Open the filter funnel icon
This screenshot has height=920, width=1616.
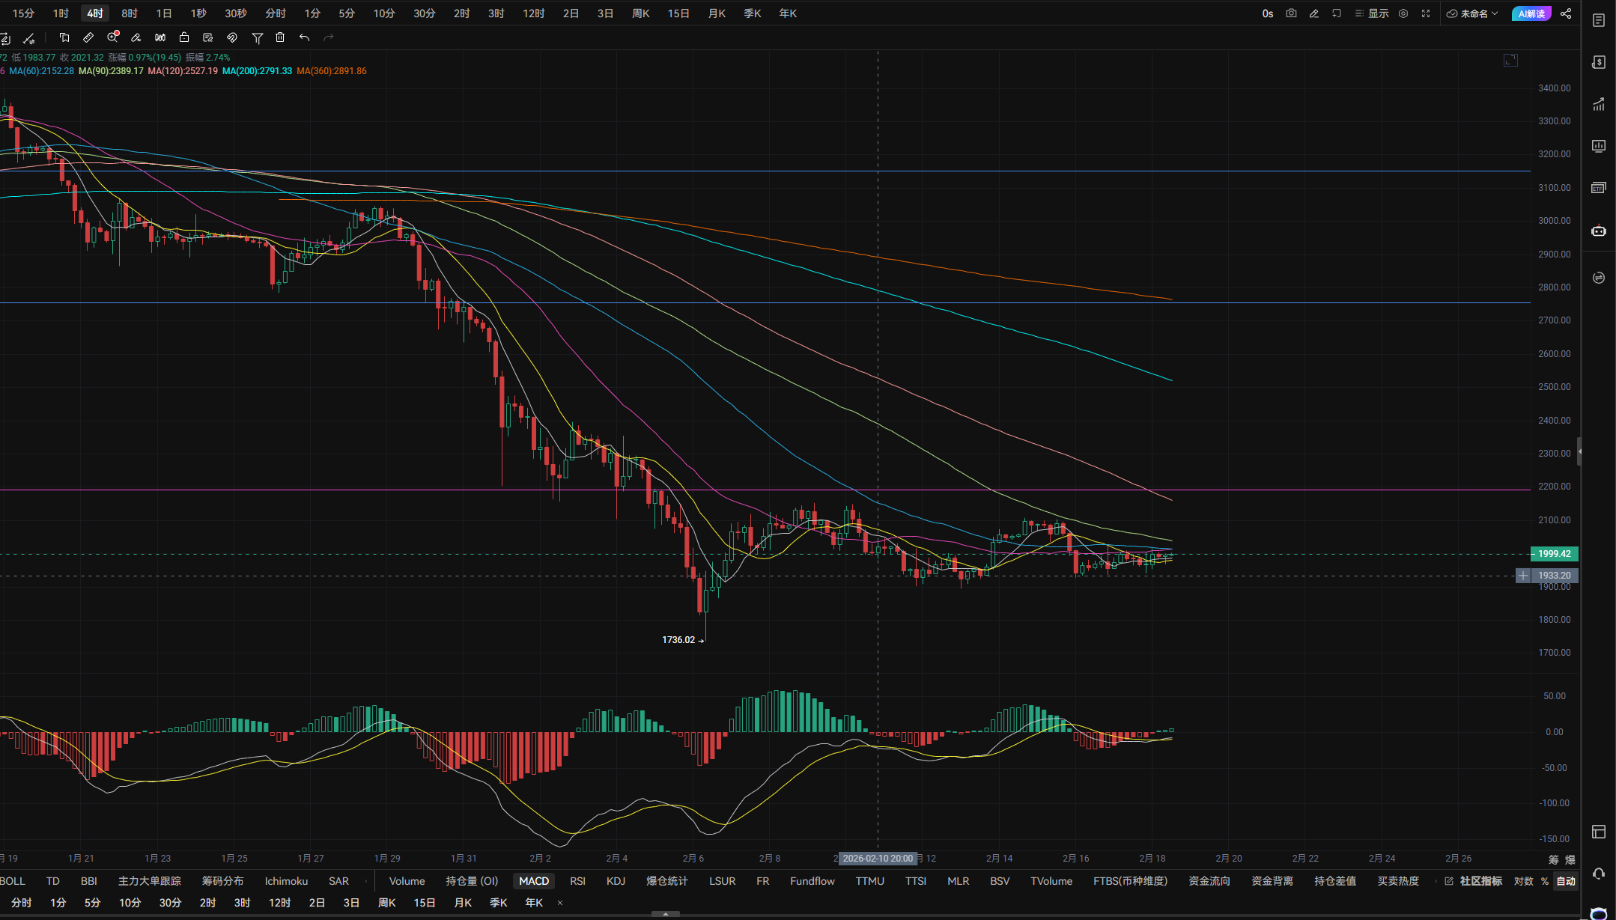coord(257,37)
